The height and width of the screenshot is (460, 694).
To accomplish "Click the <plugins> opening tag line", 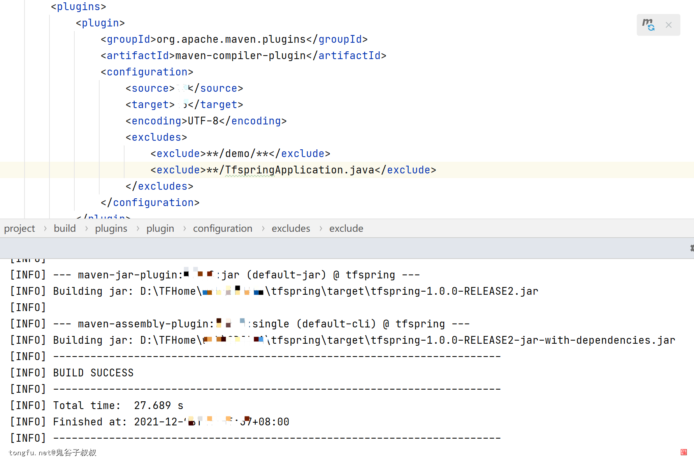I will (x=78, y=7).
